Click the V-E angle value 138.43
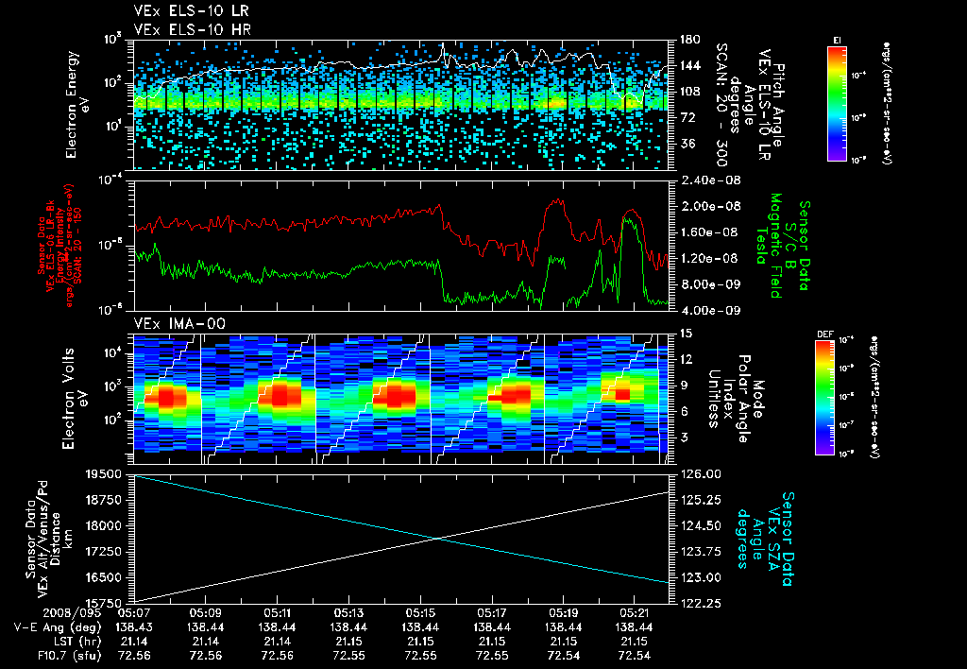The height and width of the screenshot is (669, 967). 134,627
